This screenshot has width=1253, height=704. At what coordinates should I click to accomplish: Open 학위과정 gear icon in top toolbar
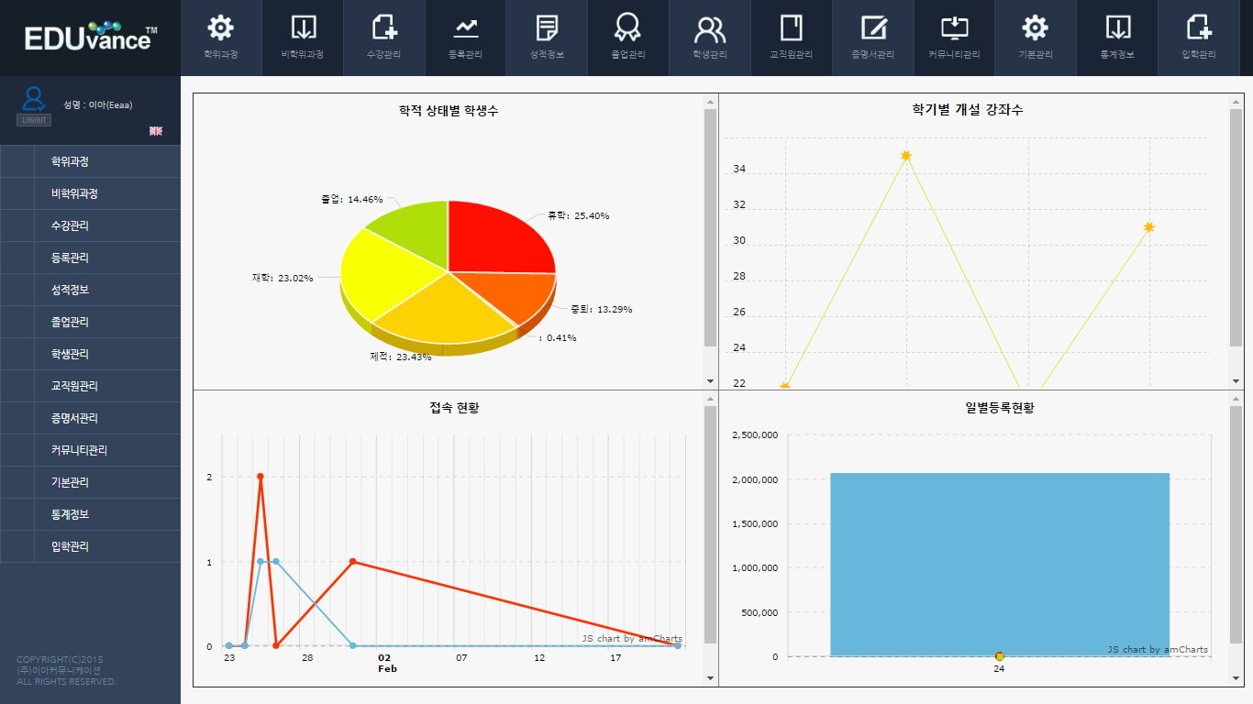pyautogui.click(x=221, y=29)
